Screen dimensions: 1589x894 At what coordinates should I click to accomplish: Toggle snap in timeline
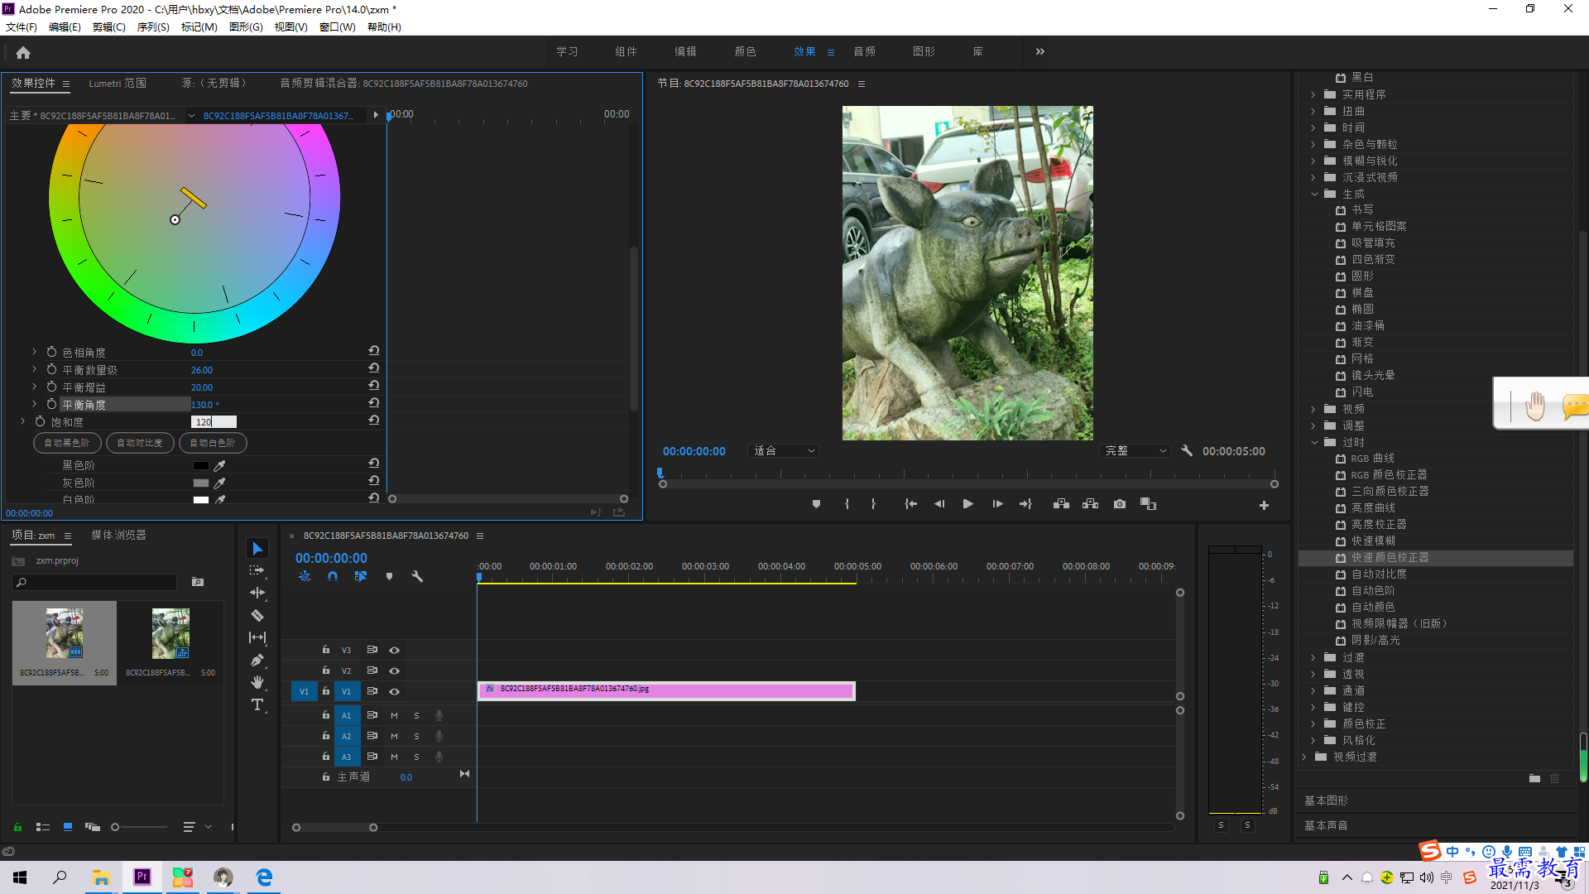point(333,576)
